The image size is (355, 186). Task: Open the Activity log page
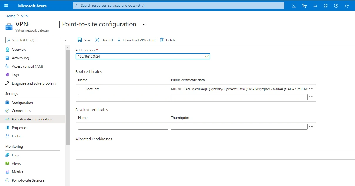click(21, 58)
